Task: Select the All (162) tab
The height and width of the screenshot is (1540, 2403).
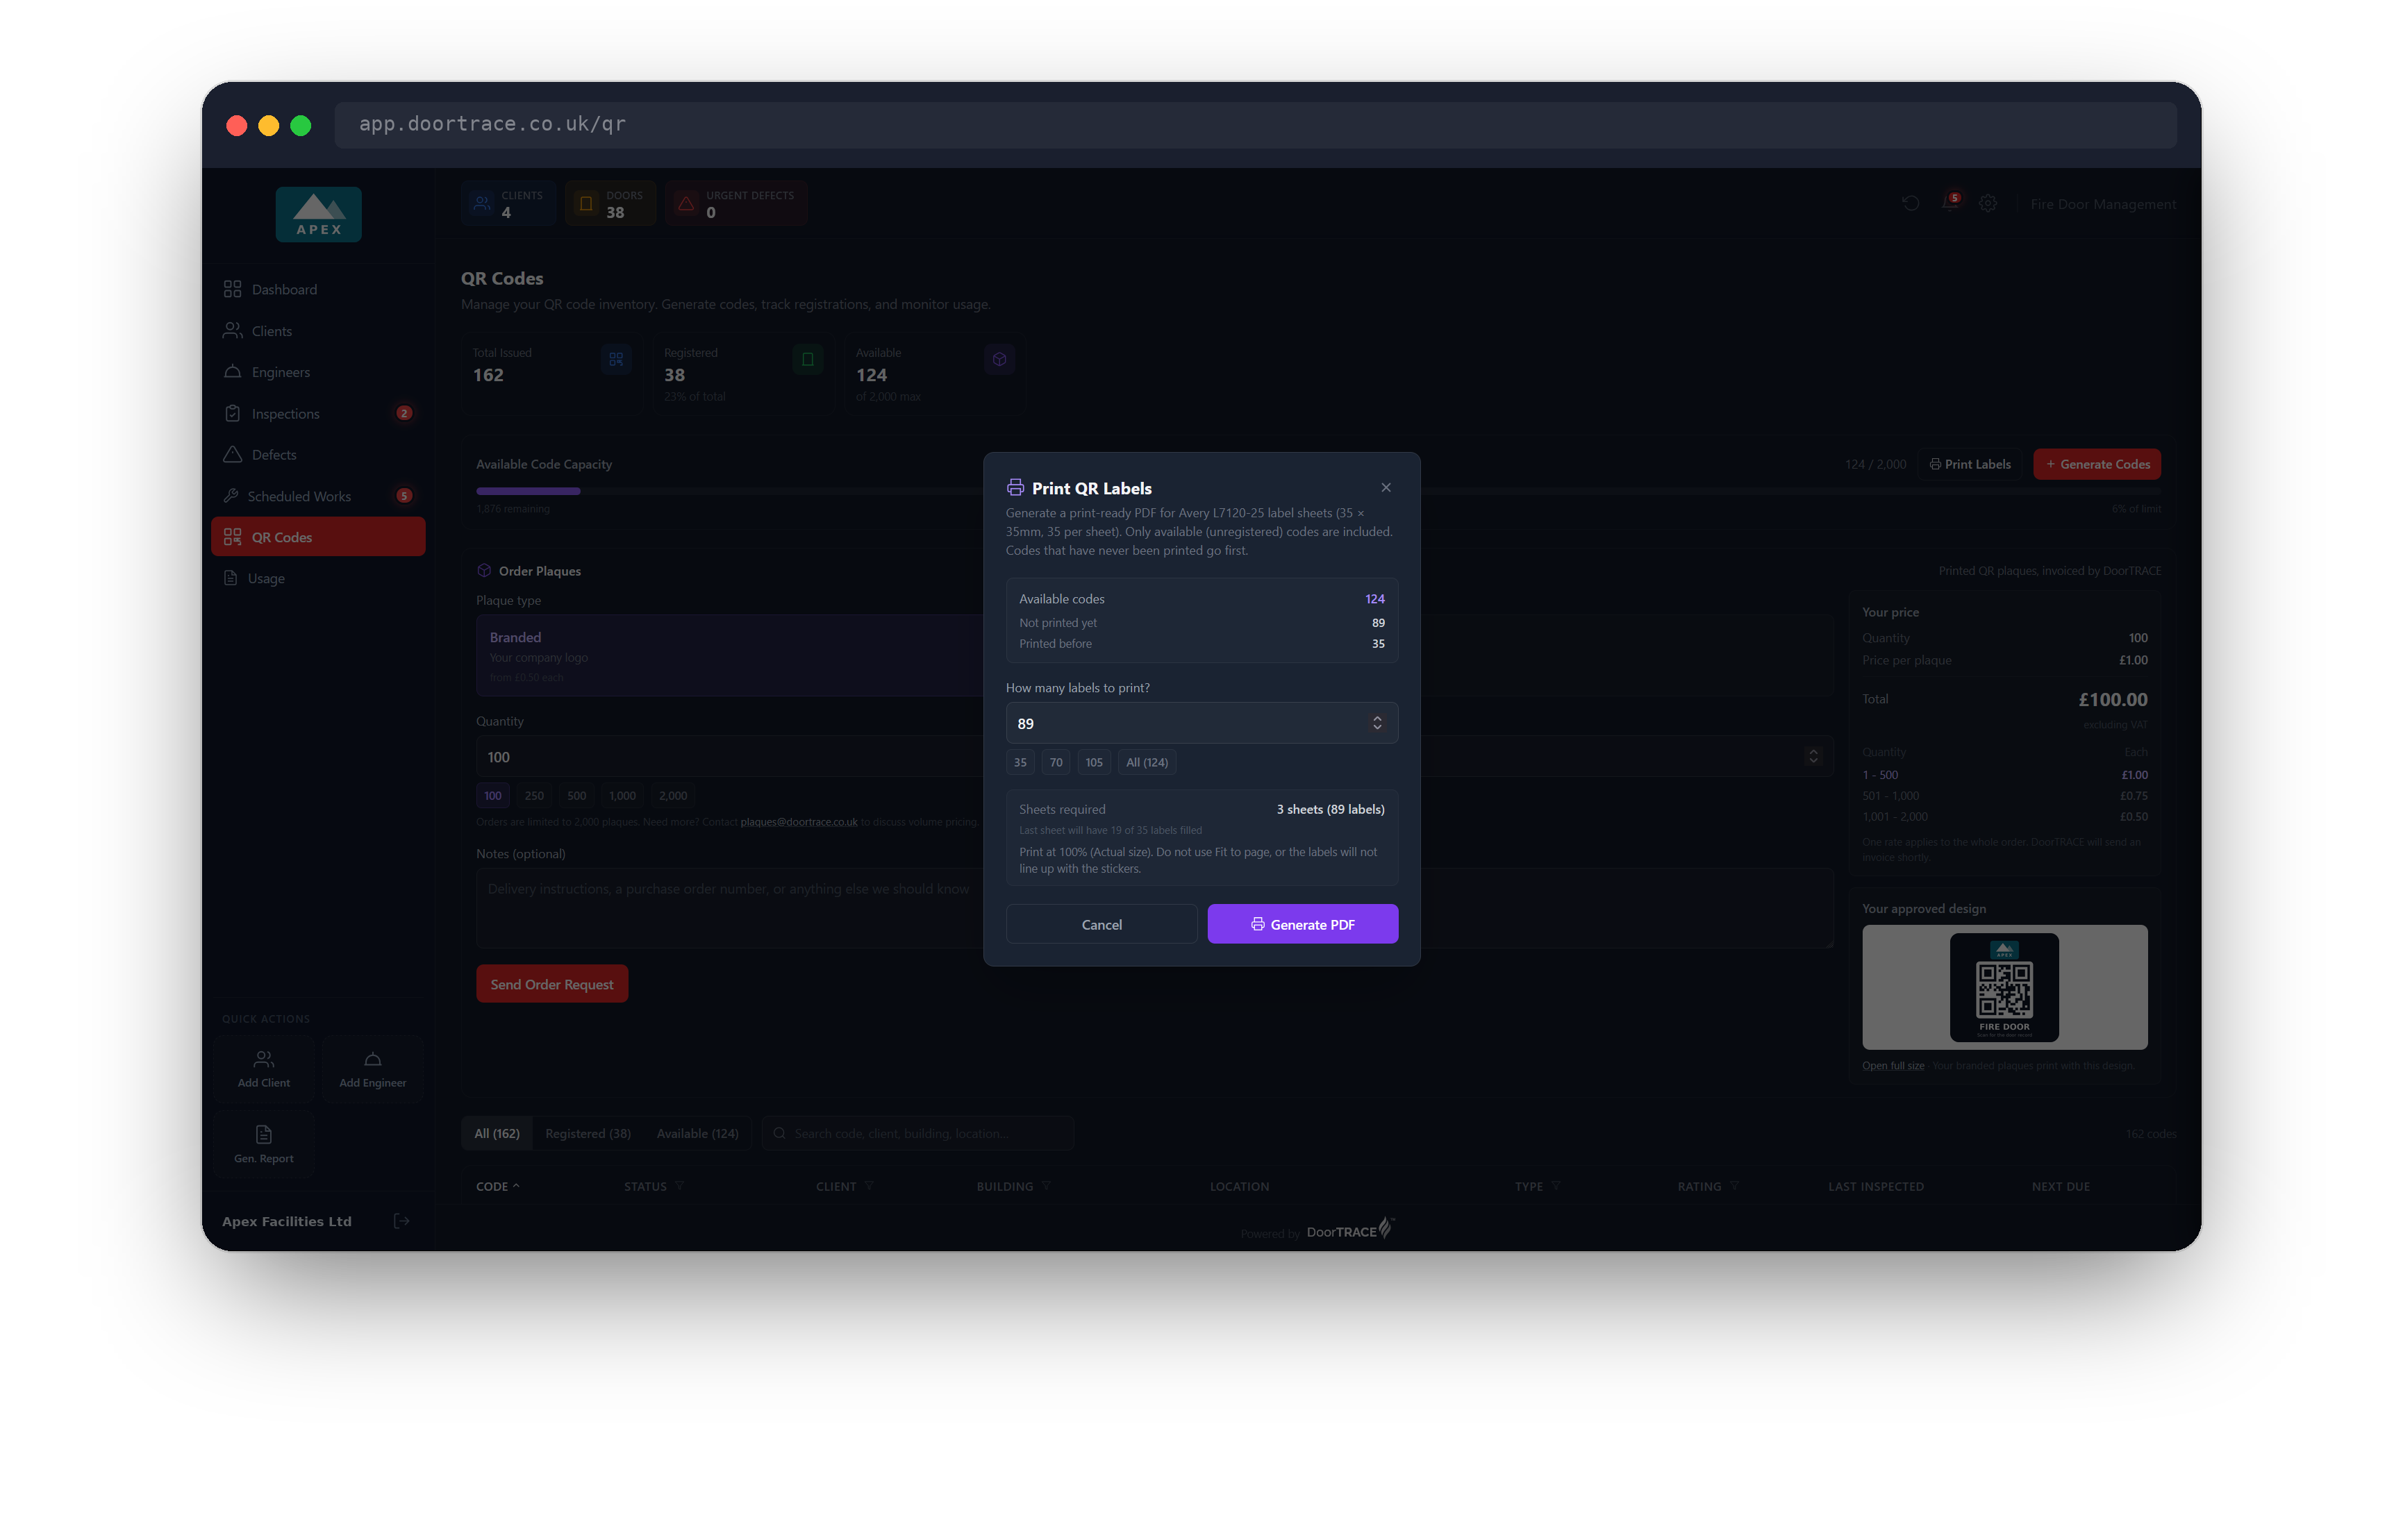Action: click(x=497, y=1133)
